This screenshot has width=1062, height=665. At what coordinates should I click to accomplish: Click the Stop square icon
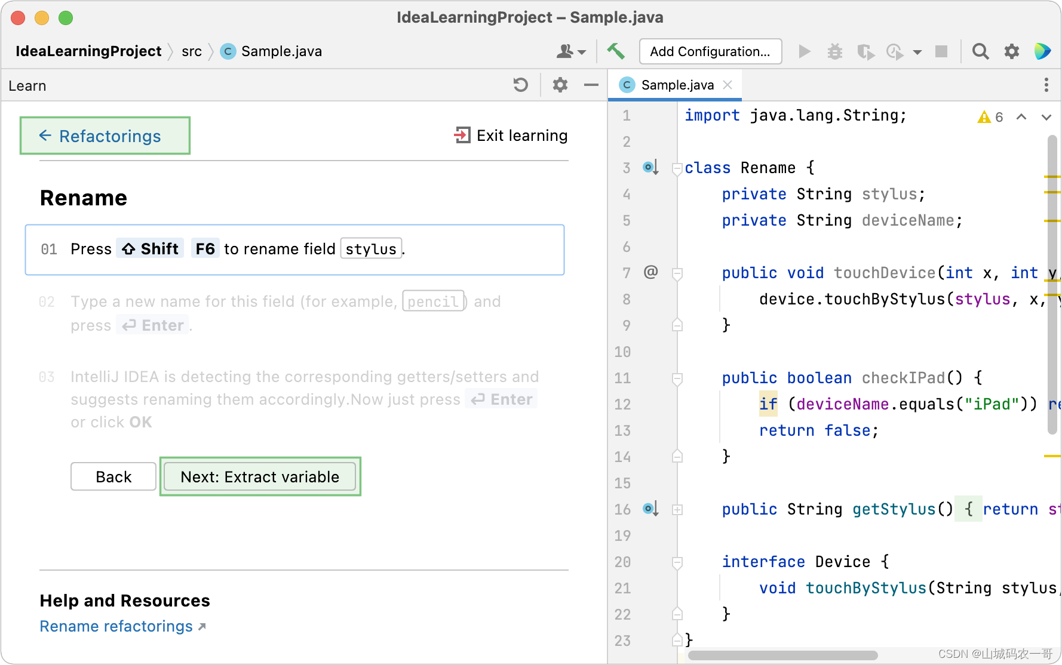[941, 51]
